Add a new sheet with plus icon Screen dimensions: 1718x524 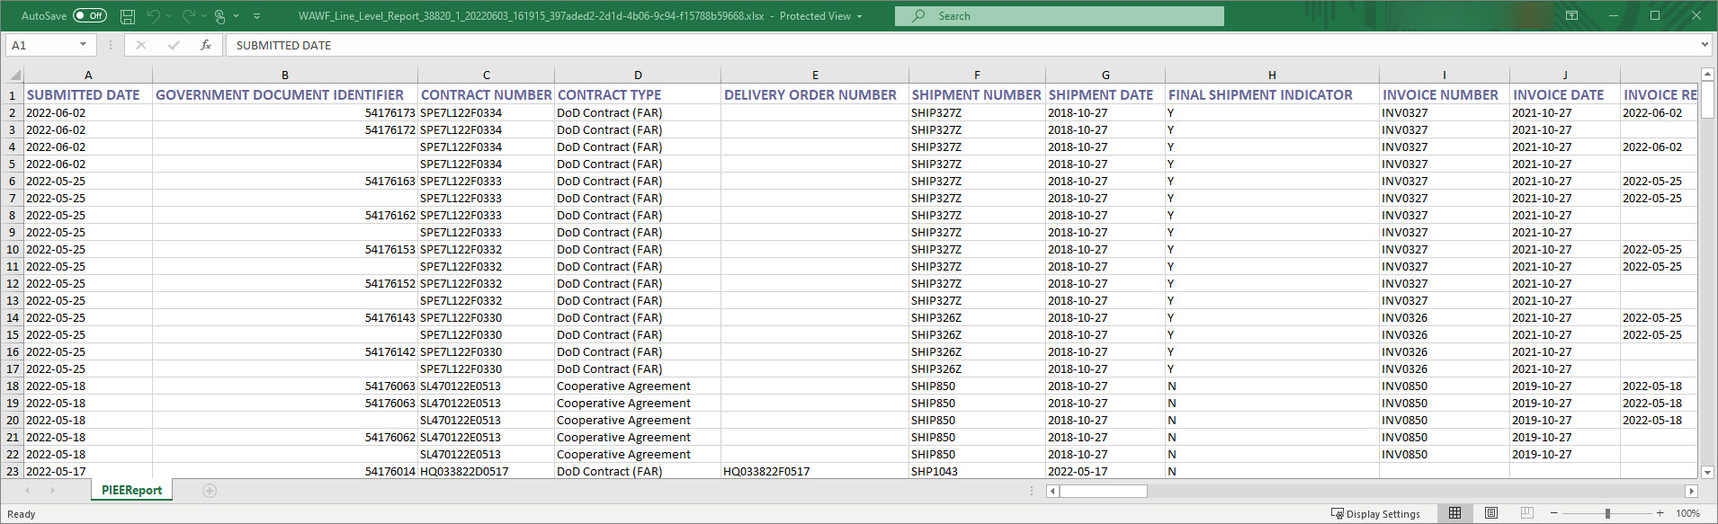click(x=210, y=491)
